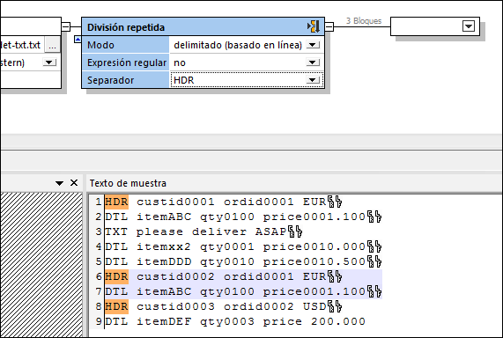The width and height of the screenshot is (503, 338).
Task: Click the highlighted HDR on line 6
Action: point(116,276)
